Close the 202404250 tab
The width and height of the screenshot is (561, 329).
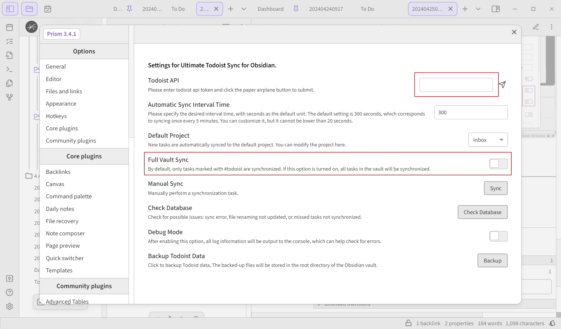tap(451, 9)
